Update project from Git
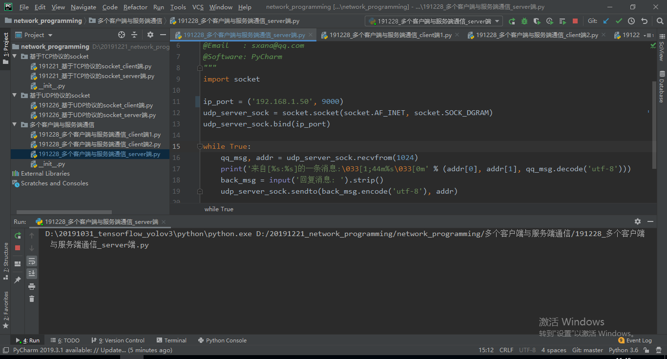 coord(606,20)
